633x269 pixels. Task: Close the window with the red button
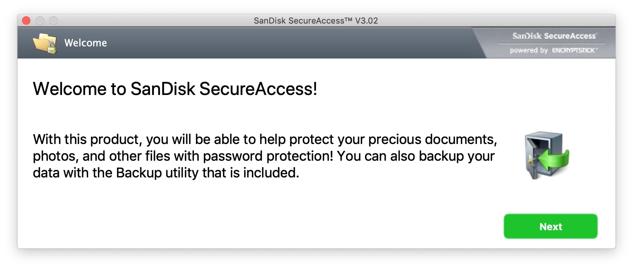pyautogui.click(x=26, y=21)
